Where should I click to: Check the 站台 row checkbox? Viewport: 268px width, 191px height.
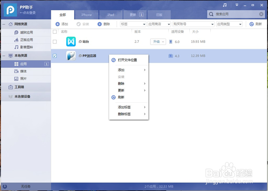pyautogui.click(x=55, y=42)
